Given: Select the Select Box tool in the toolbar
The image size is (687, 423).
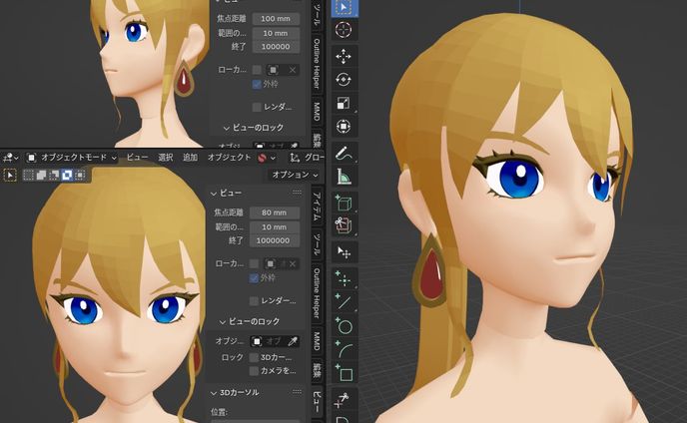Looking at the screenshot, I should click(343, 7).
